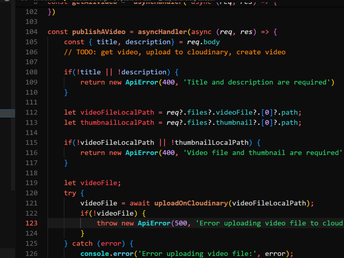This screenshot has height=258, width=344.
Task: Click status code 400 on line 109
Action: point(169,82)
